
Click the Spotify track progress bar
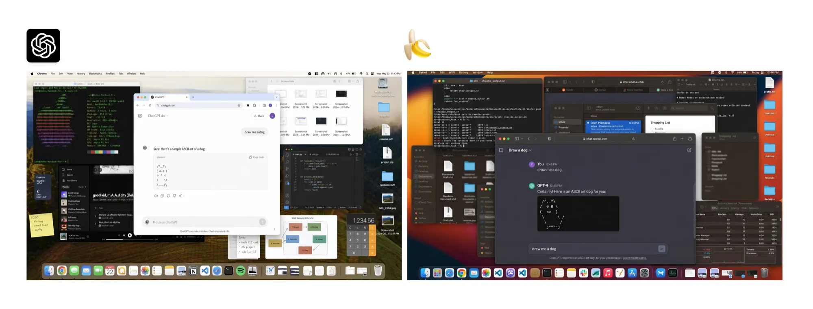[130, 239]
